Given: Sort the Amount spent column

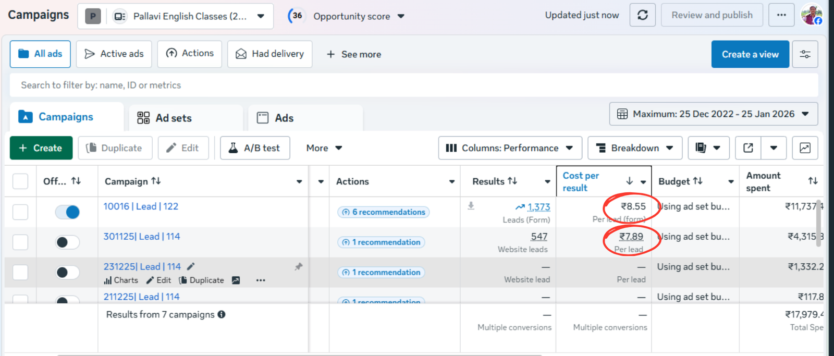Looking at the screenshot, I should click(x=813, y=181).
